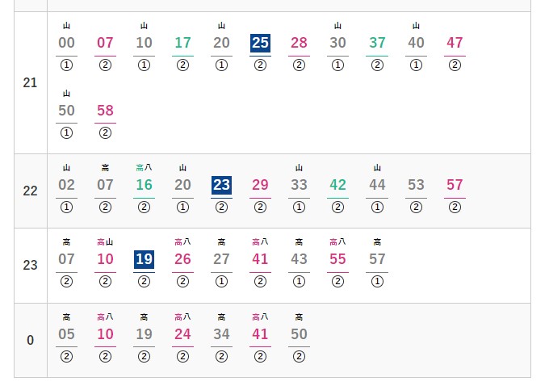Viewport: 549px width, 390px height.
Task: Open the 21:58 pink departure
Action: [x=105, y=111]
